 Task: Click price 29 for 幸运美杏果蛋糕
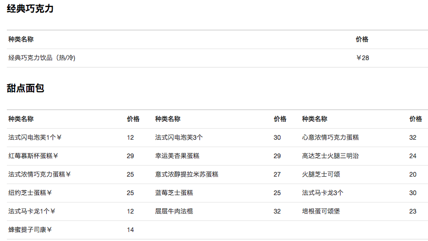[277, 156]
